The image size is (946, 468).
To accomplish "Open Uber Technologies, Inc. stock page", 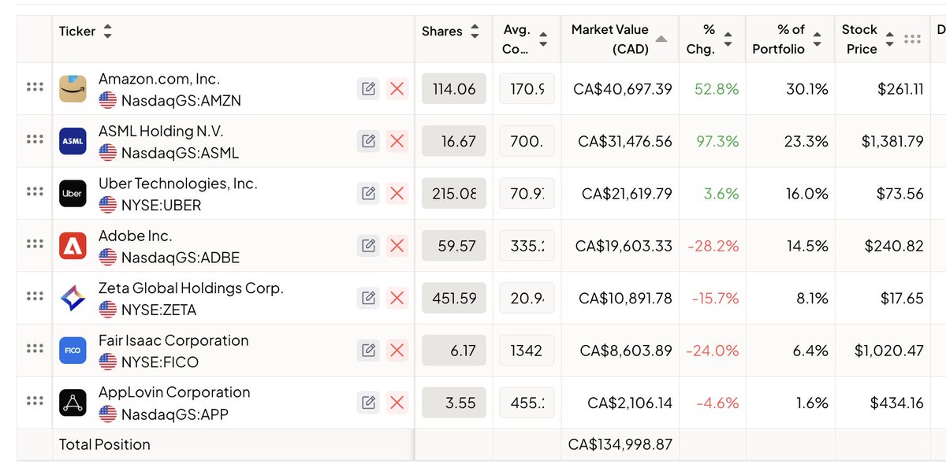I will [177, 184].
